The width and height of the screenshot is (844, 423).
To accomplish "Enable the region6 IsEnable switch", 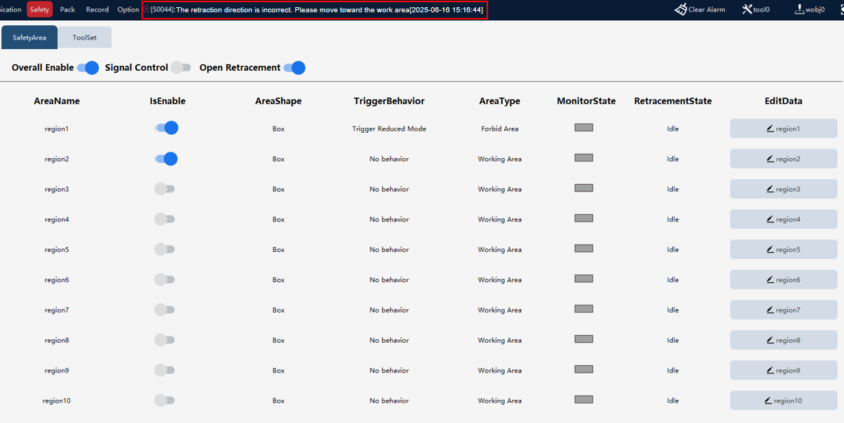I will [165, 279].
